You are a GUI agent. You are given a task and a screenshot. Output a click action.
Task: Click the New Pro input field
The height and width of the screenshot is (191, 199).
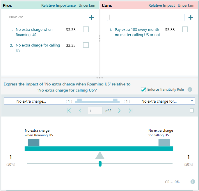click(x=46, y=17)
